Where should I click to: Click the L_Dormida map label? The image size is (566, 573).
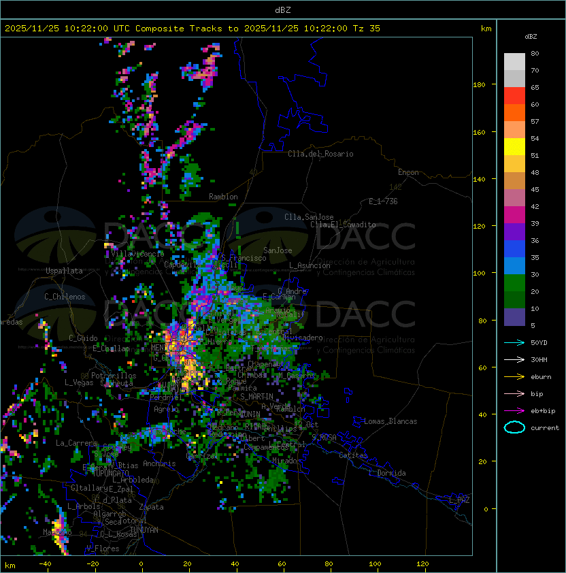pyautogui.click(x=387, y=473)
